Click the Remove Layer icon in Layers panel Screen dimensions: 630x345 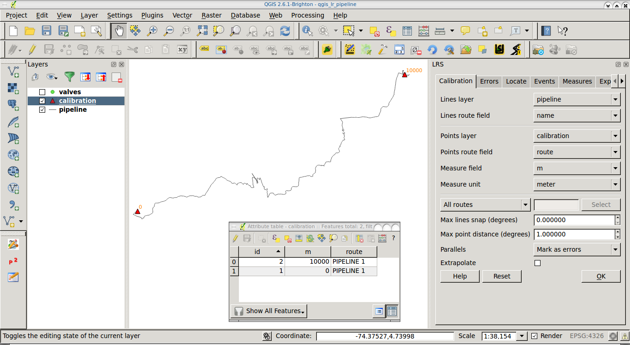[x=116, y=77]
